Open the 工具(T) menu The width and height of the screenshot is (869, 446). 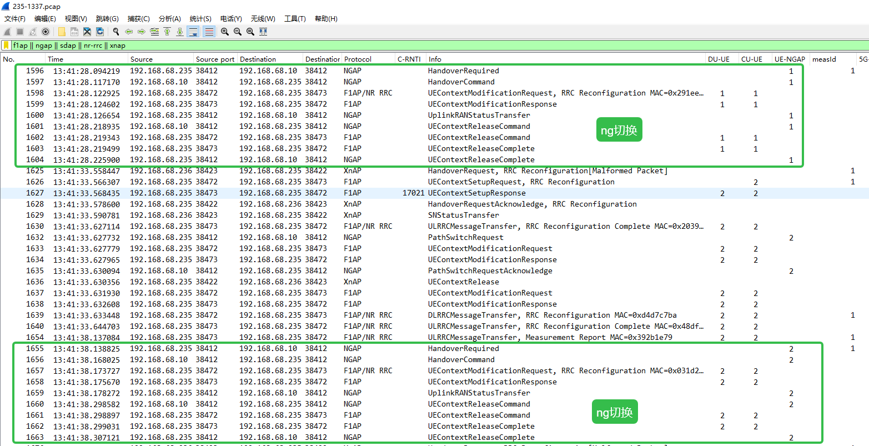[x=295, y=19]
